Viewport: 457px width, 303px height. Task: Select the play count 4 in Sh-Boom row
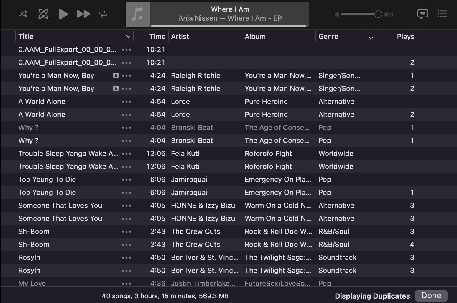[x=412, y=245]
